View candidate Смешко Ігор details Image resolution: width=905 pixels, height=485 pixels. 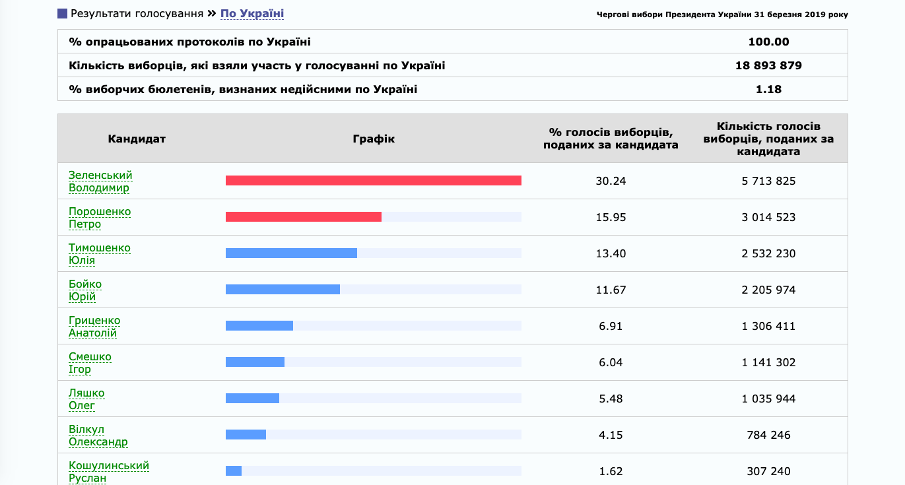coord(90,363)
